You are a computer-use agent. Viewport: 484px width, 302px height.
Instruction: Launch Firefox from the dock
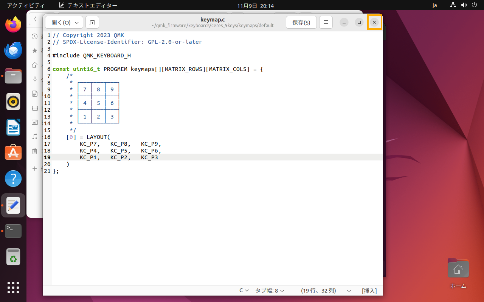click(13, 25)
